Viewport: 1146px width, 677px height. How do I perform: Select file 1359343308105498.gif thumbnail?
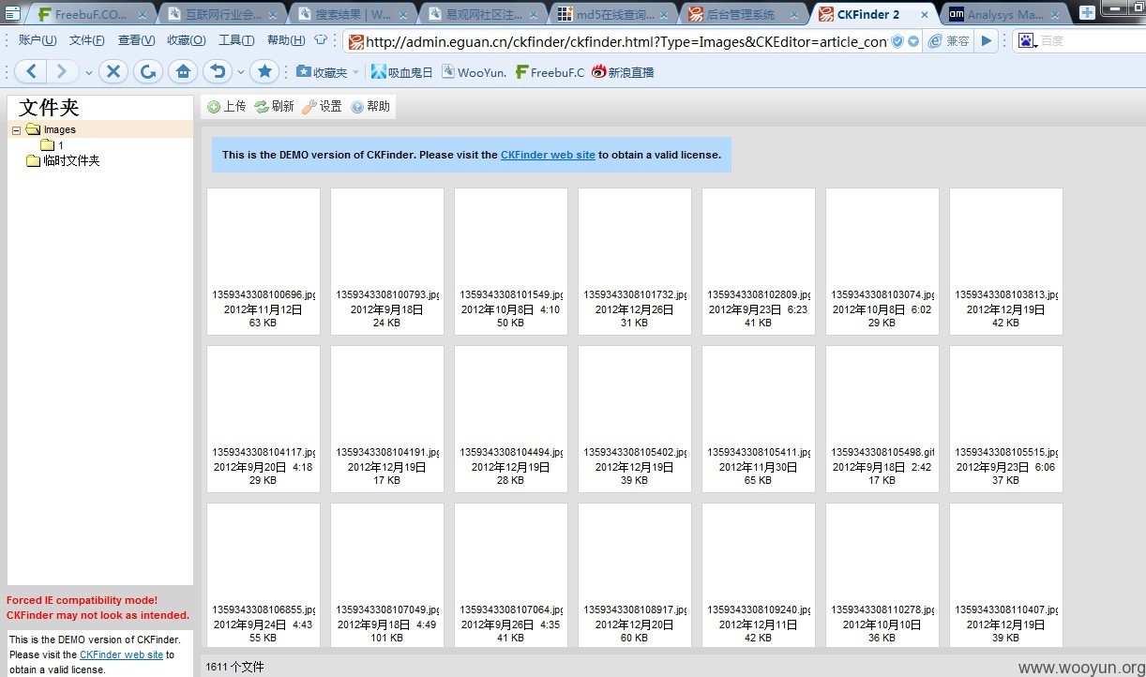(x=882, y=419)
